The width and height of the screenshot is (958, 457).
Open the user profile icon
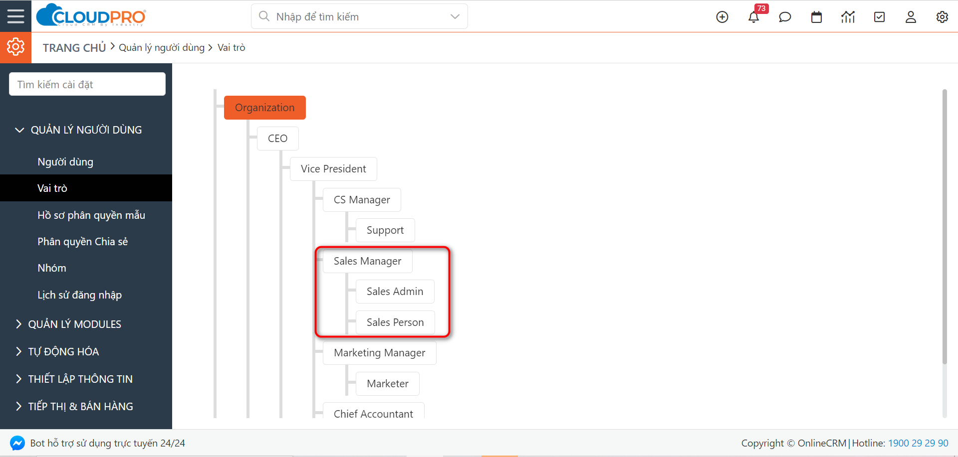pos(911,17)
